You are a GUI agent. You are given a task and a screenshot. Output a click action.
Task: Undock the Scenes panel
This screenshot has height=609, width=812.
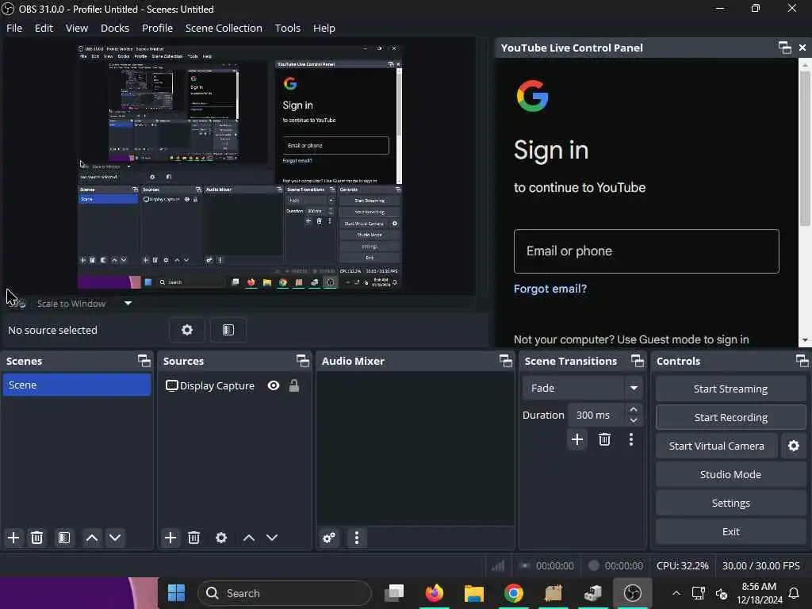pos(144,361)
